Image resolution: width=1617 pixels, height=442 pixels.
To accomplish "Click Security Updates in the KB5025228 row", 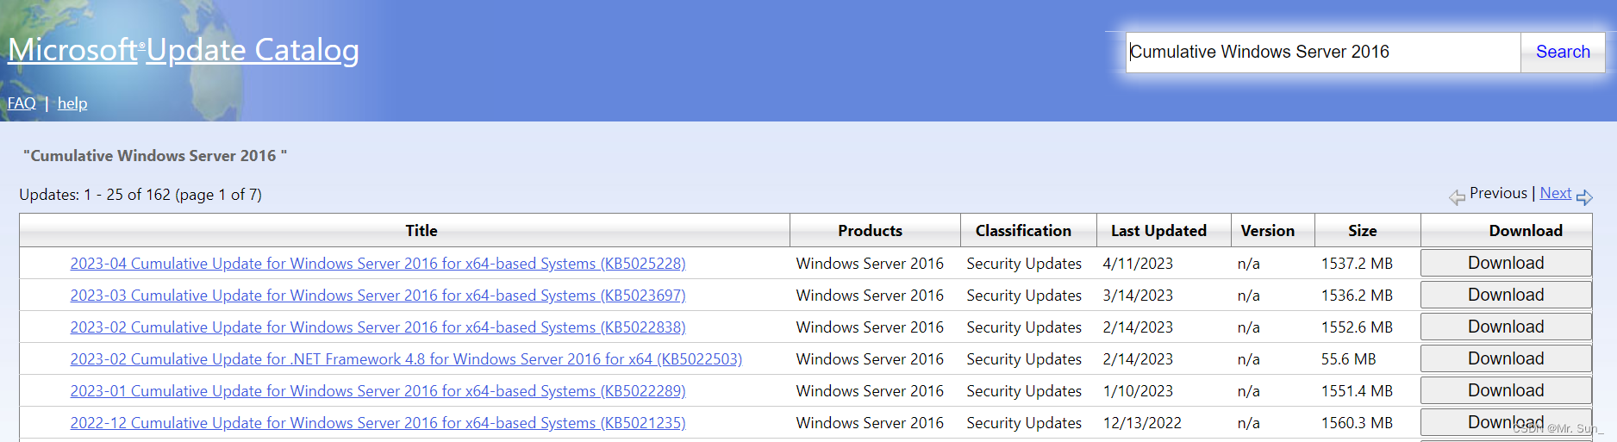I will 1024,264.
